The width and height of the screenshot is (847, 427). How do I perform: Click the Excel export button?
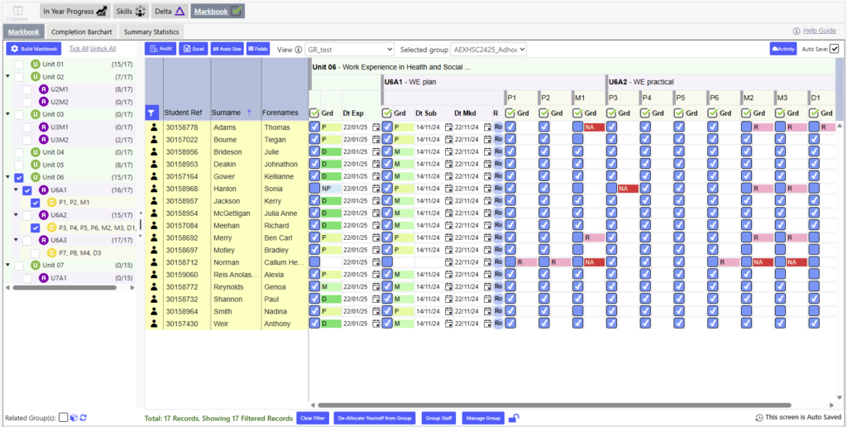(194, 49)
